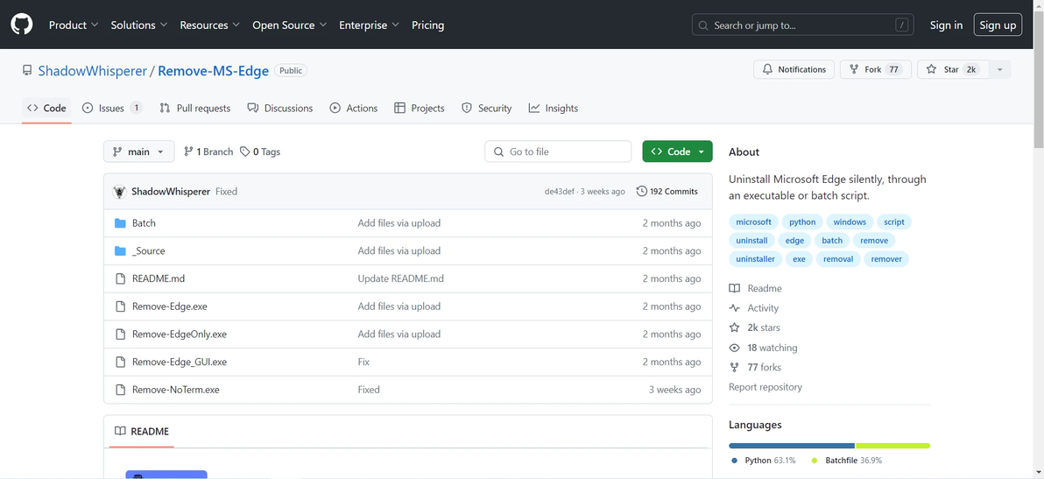Open the Pull requests tab
The height and width of the screenshot is (479, 1044).
195,109
